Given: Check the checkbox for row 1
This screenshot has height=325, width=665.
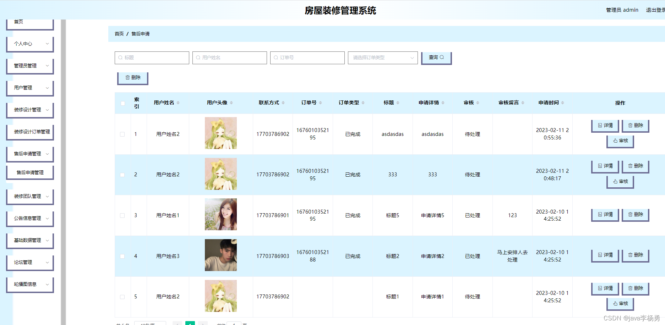Looking at the screenshot, I should [x=122, y=134].
